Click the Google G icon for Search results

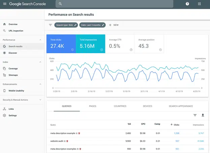coord(4,46)
